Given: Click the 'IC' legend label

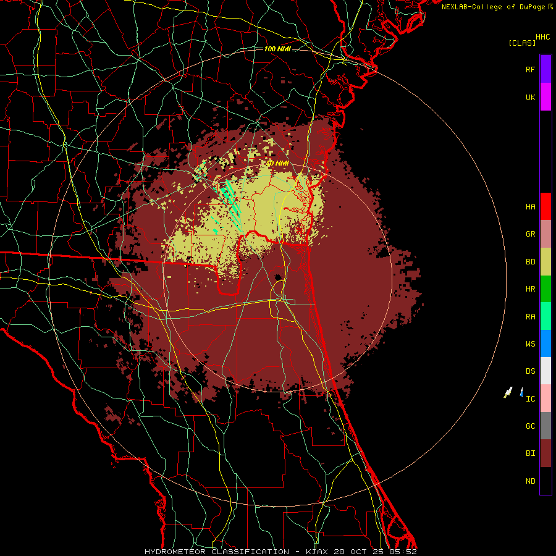Looking at the screenshot, I should coord(530,399).
